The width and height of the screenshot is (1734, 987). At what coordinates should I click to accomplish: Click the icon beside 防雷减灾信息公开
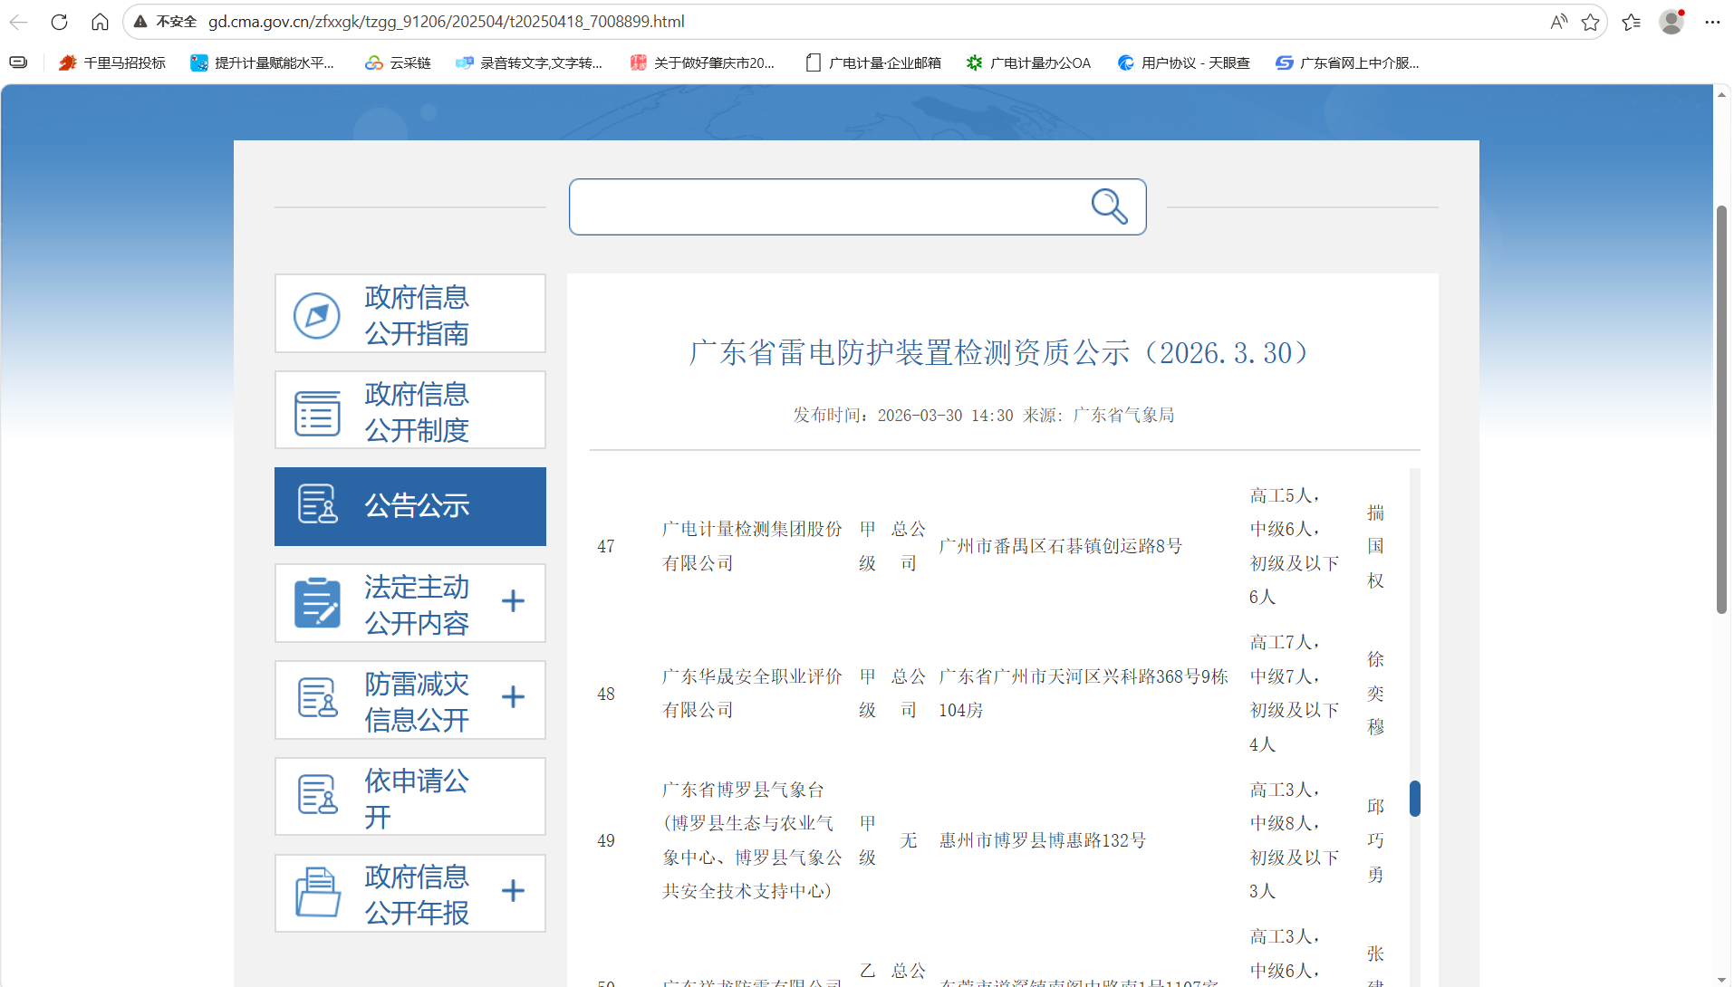coord(317,698)
